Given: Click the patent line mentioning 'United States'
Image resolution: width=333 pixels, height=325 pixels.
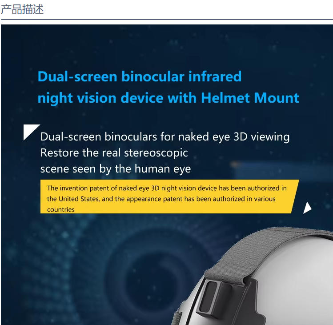Looking at the screenshot, I should [x=161, y=199].
